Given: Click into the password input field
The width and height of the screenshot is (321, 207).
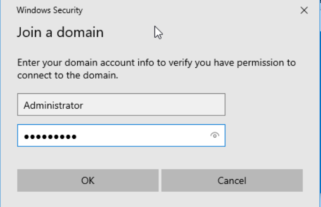Looking at the screenshot, I should click(x=135, y=136).
